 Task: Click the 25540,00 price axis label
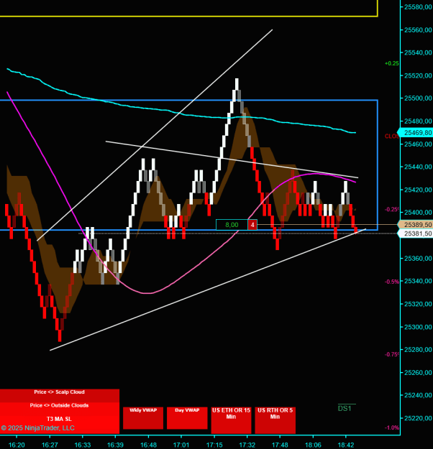(418, 52)
